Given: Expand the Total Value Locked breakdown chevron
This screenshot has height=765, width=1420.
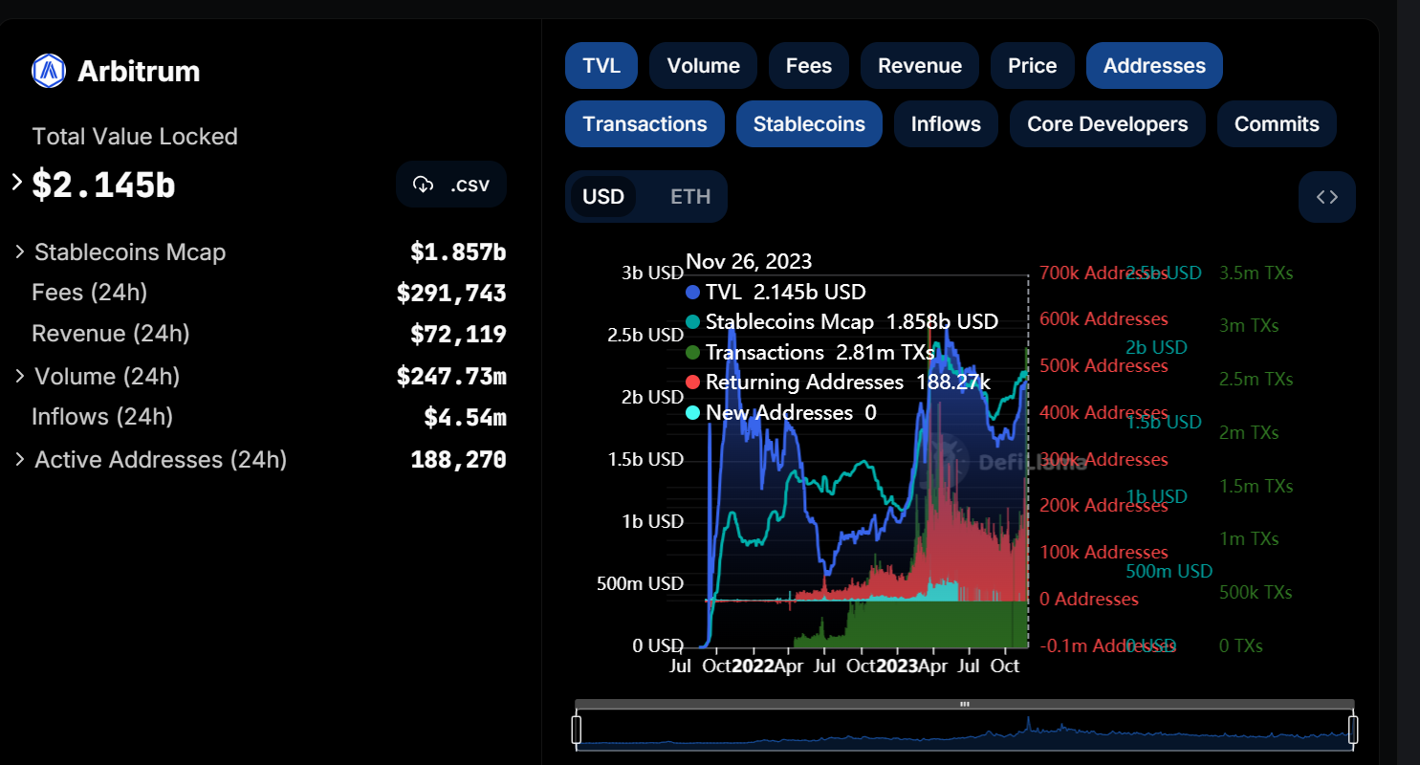Looking at the screenshot, I should 16,182.
